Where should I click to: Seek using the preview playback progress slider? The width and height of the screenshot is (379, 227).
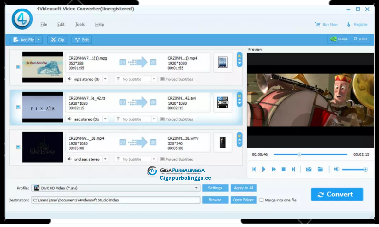click(310, 154)
